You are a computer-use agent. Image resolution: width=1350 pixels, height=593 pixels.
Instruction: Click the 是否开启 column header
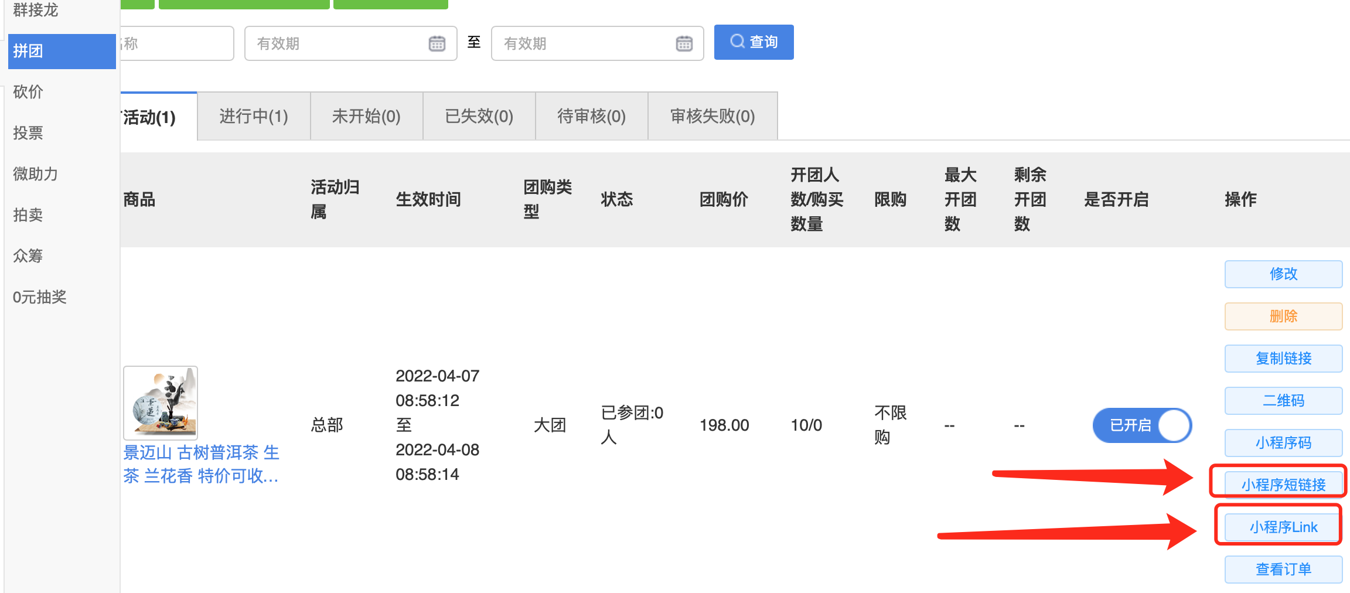pos(1116,200)
